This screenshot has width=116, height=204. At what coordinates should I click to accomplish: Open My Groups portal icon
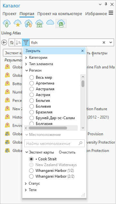[28, 23]
